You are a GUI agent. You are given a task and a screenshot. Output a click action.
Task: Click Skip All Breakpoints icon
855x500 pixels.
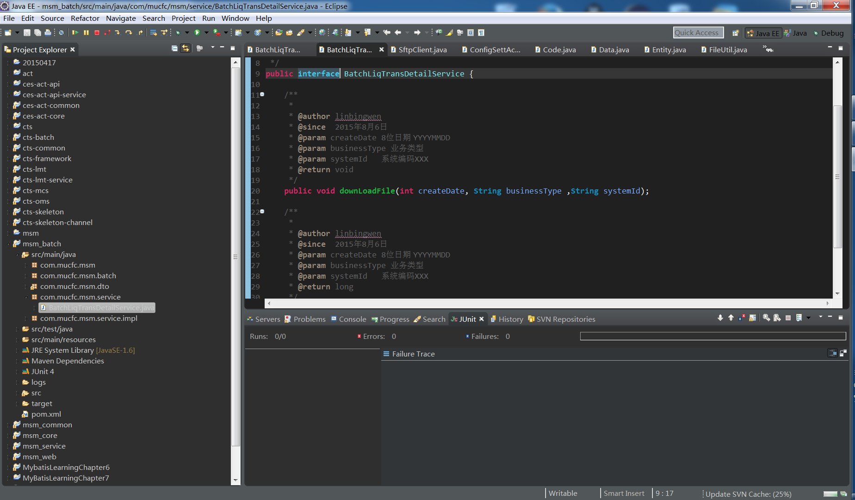tap(61, 33)
